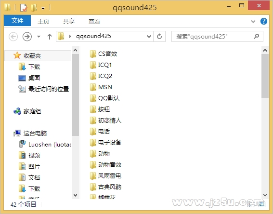The image size is (273, 214).
Task: Refresh the qqsound425 folder
Action: [x=159, y=37]
